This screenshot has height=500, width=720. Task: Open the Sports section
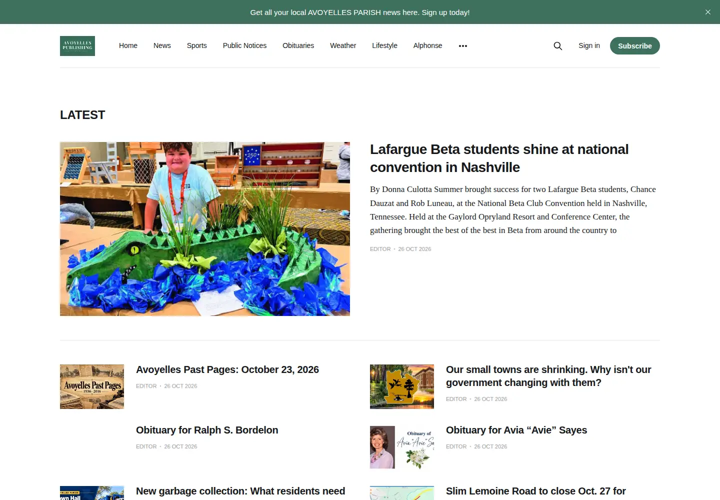tap(196, 45)
